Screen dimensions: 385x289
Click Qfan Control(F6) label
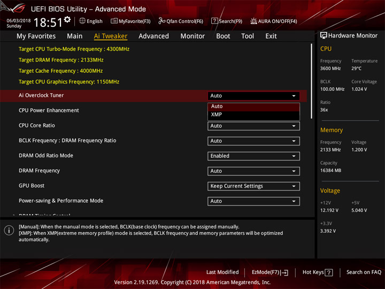184,21
